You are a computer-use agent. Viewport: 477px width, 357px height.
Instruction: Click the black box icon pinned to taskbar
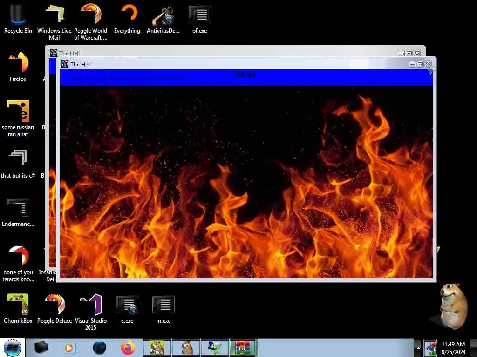pos(41,348)
